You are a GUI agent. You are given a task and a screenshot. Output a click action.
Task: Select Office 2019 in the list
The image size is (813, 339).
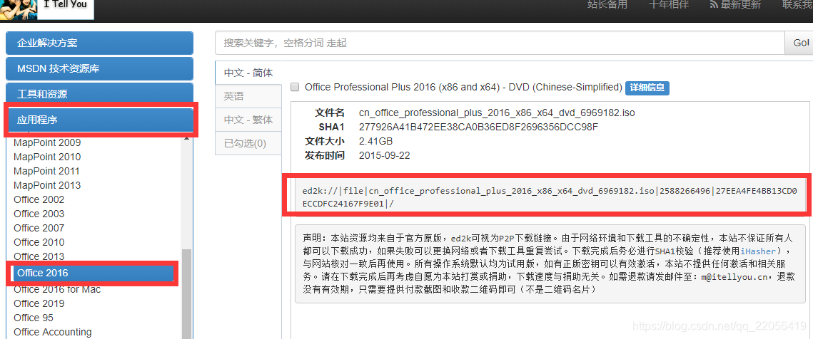pos(39,303)
